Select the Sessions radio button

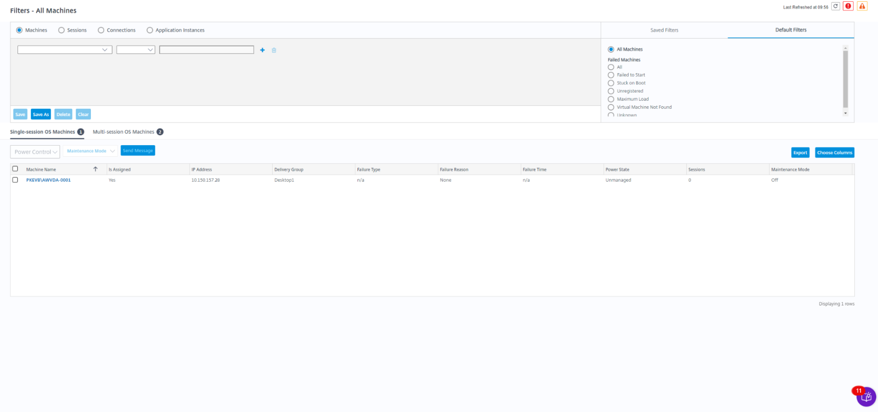61,30
